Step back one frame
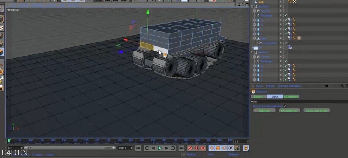 click(x=153, y=148)
